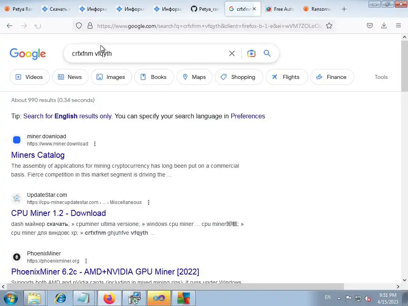
Task: Click the vertical scrollbar up arrow
Action: pos(404,37)
